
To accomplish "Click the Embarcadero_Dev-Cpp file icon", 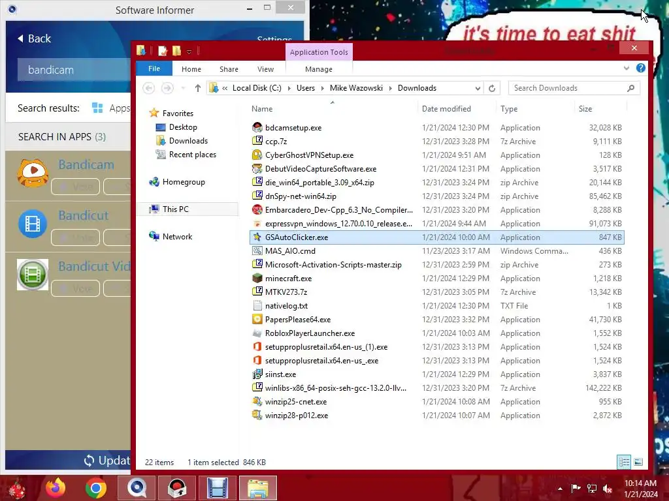I will [257, 209].
